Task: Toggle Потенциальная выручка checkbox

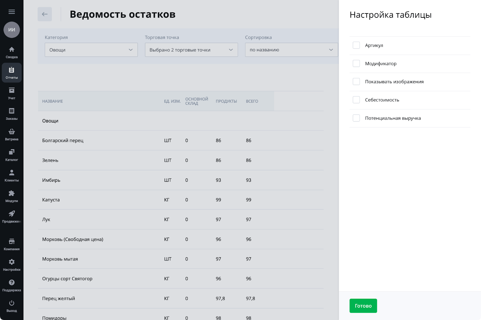Action: click(x=356, y=118)
